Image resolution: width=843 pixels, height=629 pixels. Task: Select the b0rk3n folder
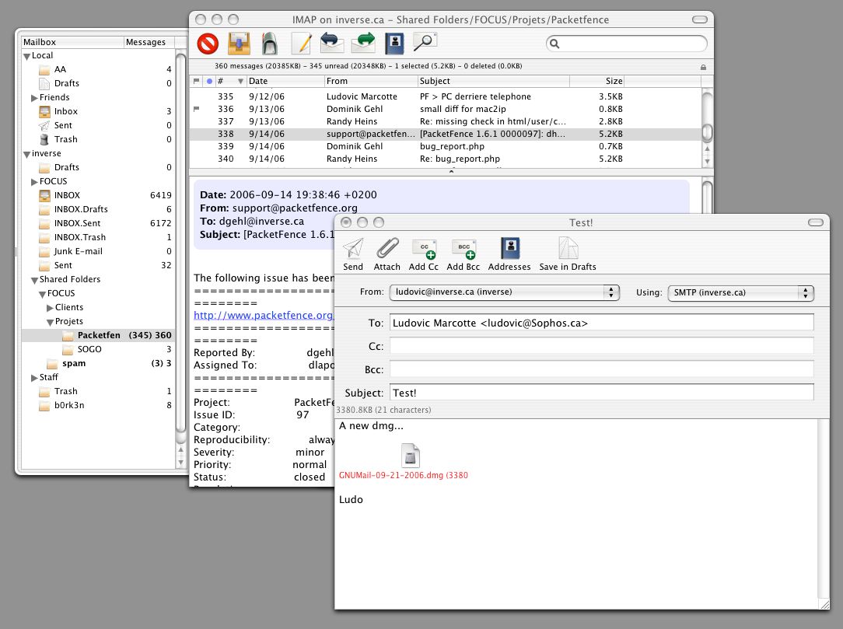(x=68, y=405)
